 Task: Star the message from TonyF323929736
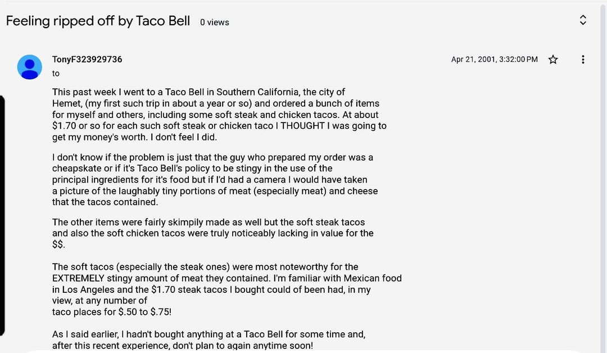(x=553, y=60)
